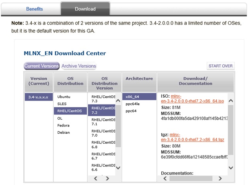Click the MLNX_EN Download Center heading

[x=65, y=53]
